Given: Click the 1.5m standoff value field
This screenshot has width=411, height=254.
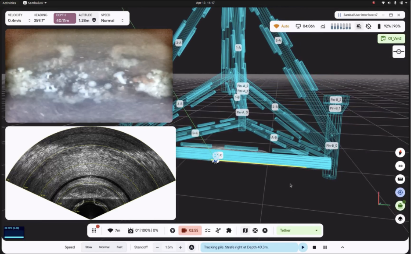Looking at the screenshot, I should [x=169, y=247].
